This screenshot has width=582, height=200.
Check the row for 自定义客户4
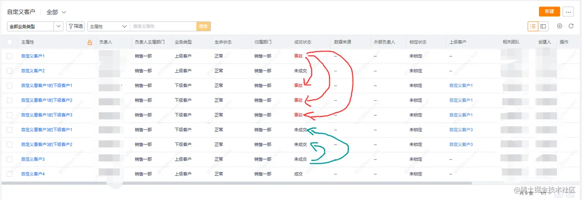10,174
